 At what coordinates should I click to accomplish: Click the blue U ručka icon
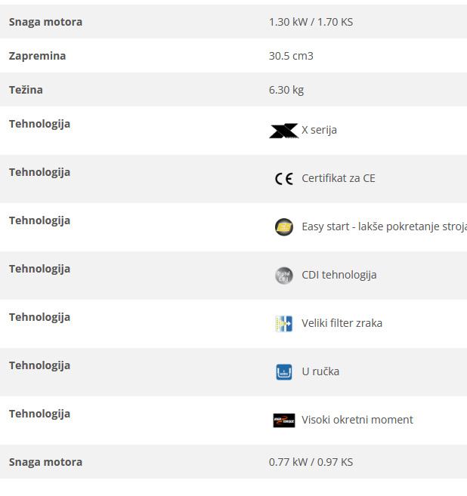click(283, 372)
